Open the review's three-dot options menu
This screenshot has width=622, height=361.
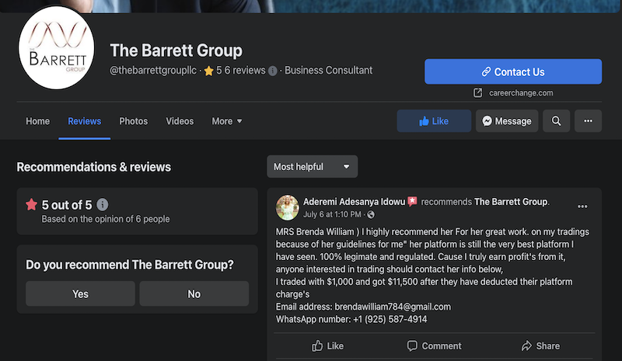(x=582, y=207)
